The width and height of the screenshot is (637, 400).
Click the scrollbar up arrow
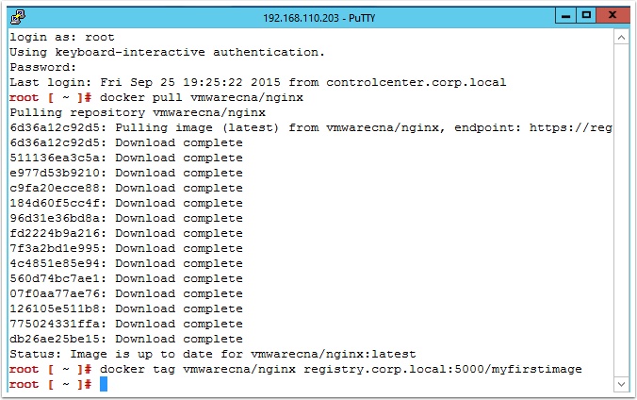click(x=621, y=38)
